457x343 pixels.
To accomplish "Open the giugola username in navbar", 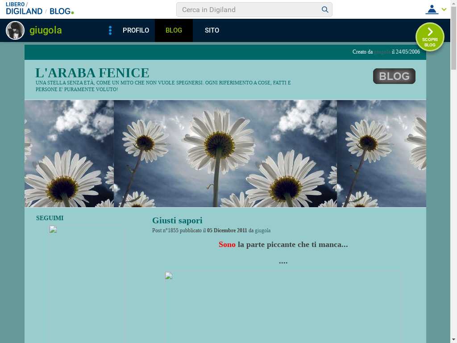I will click(x=46, y=30).
